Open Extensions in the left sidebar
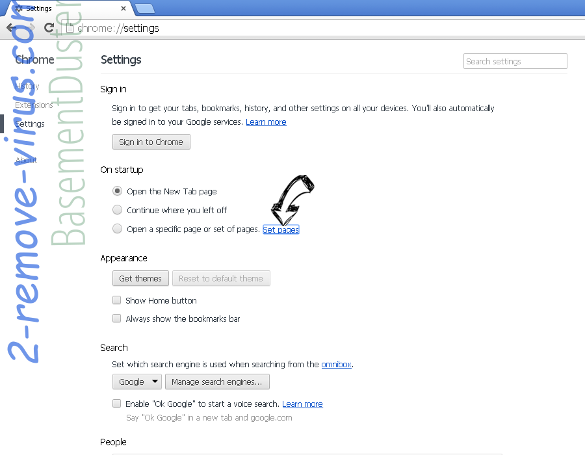585x455 pixels. [34, 105]
